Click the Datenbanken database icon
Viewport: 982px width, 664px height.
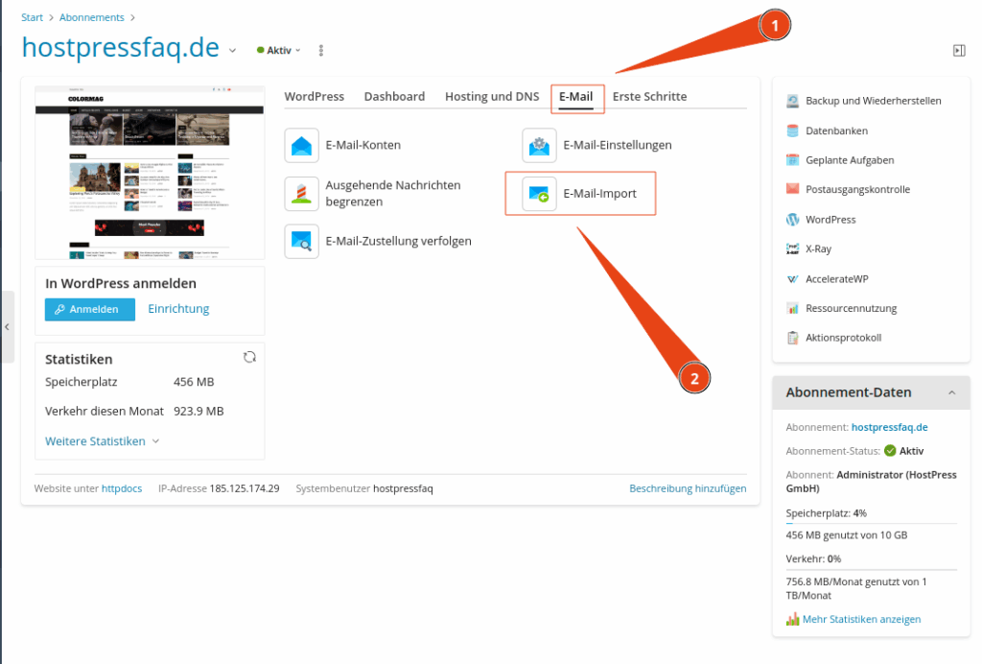click(792, 130)
